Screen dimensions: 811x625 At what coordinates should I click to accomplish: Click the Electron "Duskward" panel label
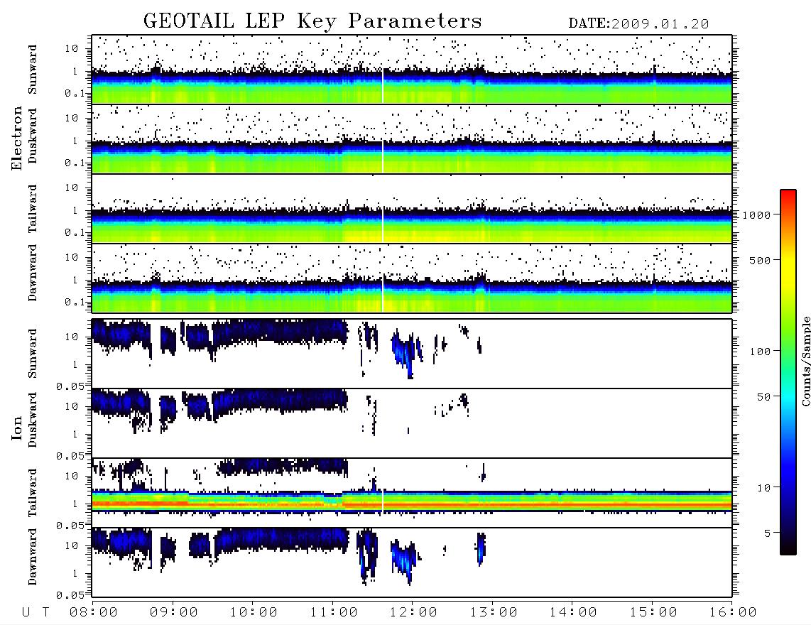point(33,136)
